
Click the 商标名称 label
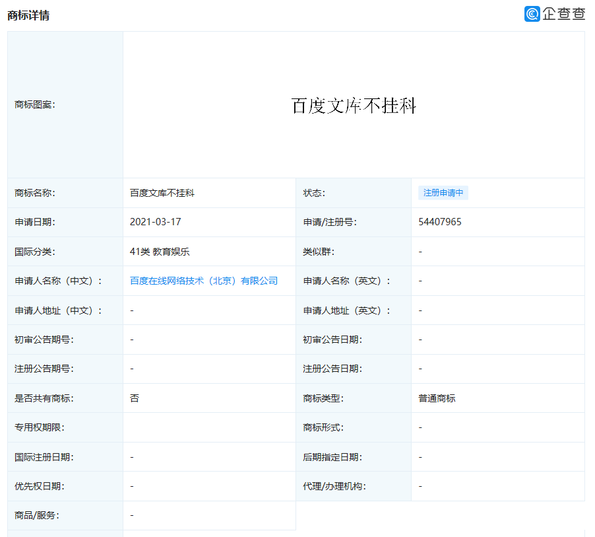35,193
